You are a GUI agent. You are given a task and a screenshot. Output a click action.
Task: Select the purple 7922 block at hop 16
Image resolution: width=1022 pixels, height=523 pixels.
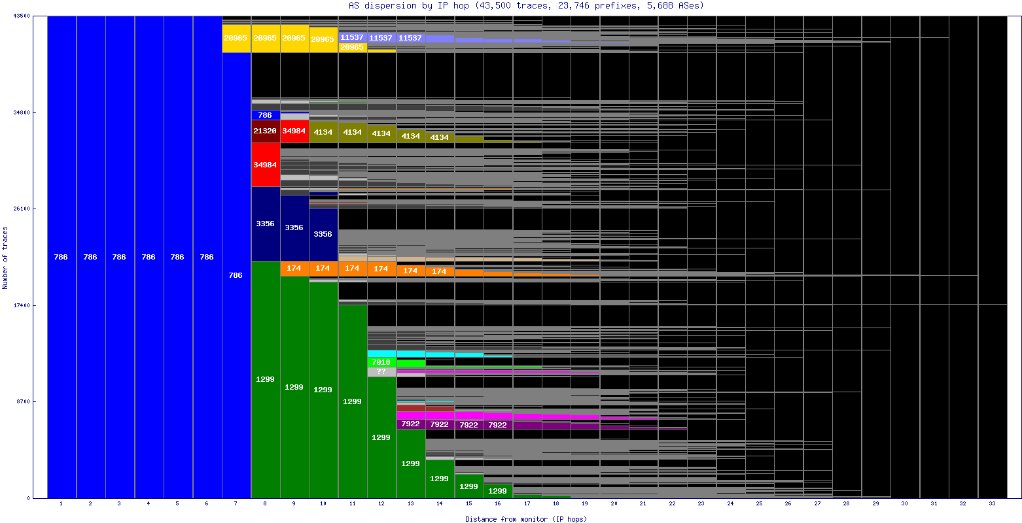[x=498, y=425]
